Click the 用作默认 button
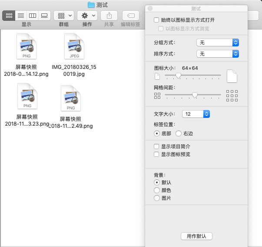This screenshot has height=247, width=262. tap(196, 236)
